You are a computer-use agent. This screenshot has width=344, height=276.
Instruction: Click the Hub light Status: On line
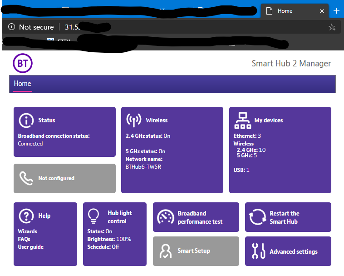click(x=99, y=231)
